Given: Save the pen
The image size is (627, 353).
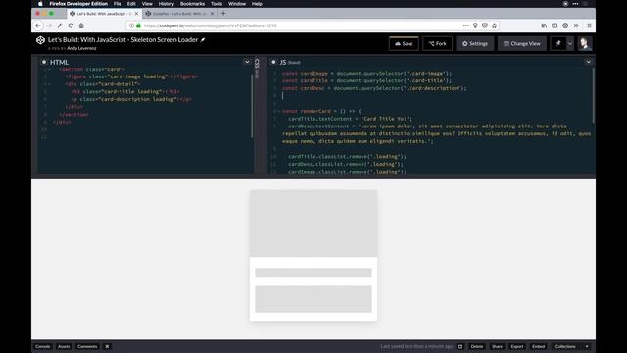Looking at the screenshot, I should [x=404, y=43].
